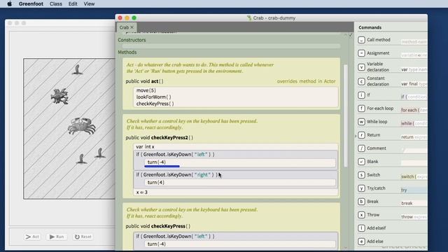Click the If 'i' key icon
Viewport: 448px width, 252px height.
pyautogui.click(x=361, y=95)
